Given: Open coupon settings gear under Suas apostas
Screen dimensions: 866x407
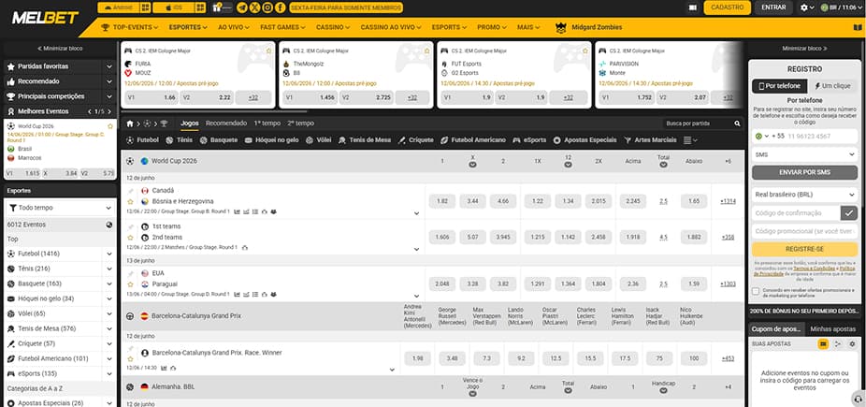Looking at the screenshot, I should pos(852,344).
